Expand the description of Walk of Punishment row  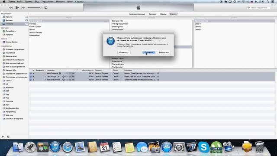tap(158, 80)
